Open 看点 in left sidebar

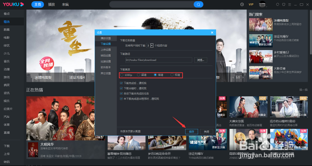[x=7, y=14]
